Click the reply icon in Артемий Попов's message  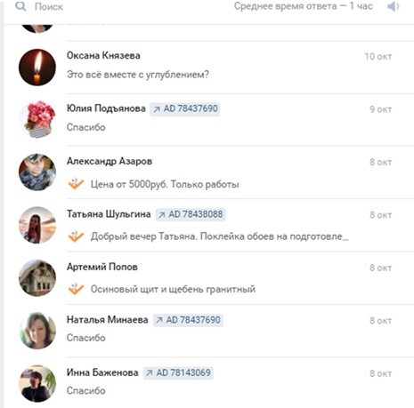pos(76,289)
